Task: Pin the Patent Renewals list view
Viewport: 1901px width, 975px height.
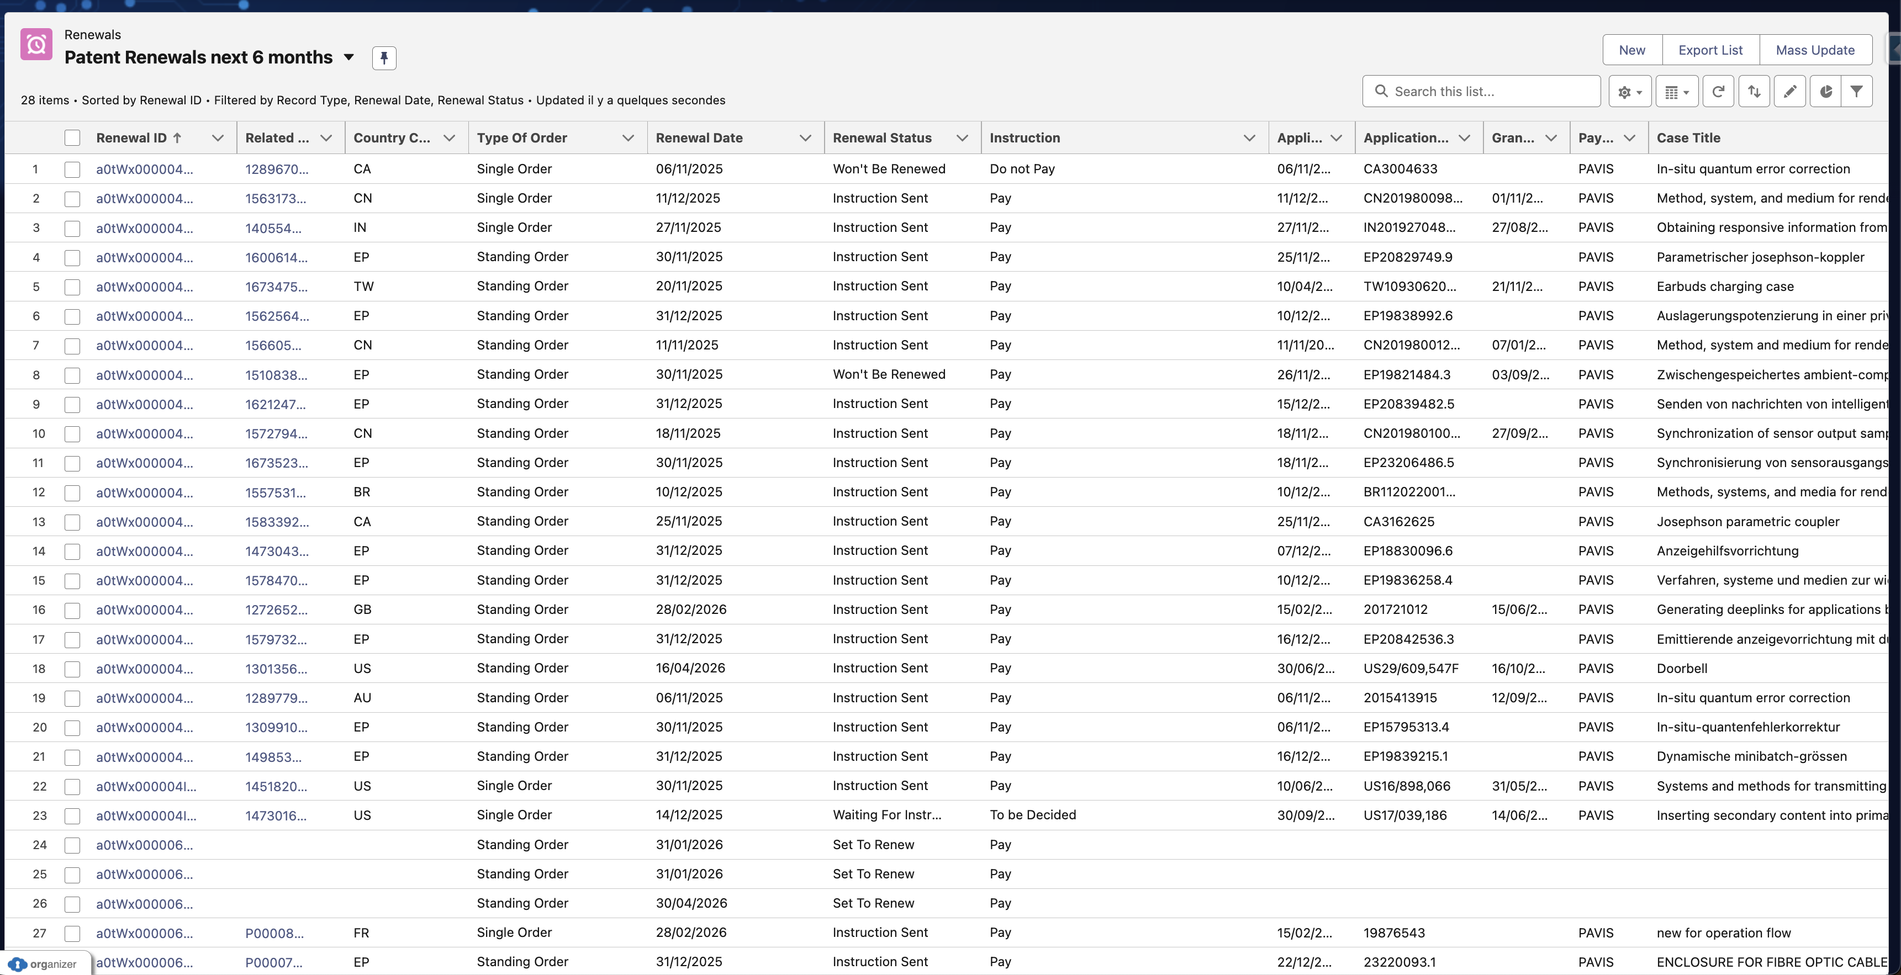Action: coord(384,57)
